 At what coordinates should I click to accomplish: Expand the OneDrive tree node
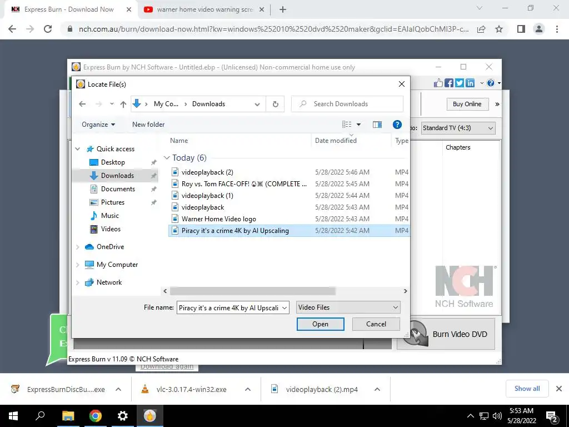78,247
